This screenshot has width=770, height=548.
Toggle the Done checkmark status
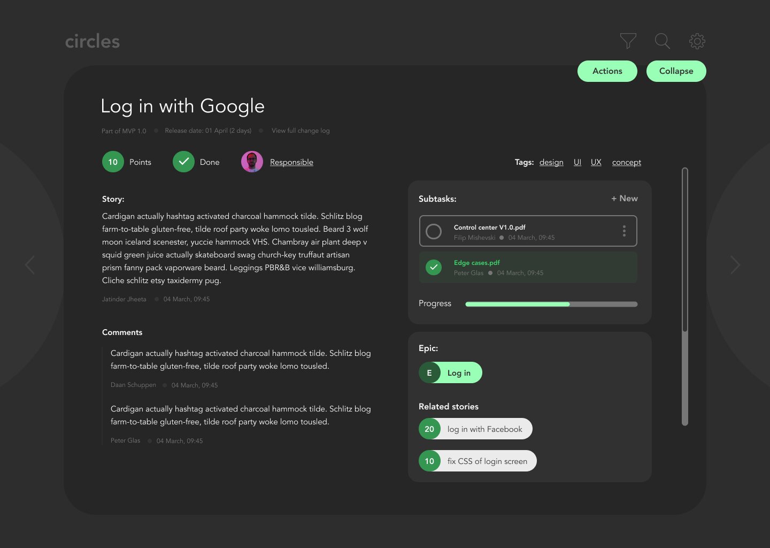[x=183, y=162]
